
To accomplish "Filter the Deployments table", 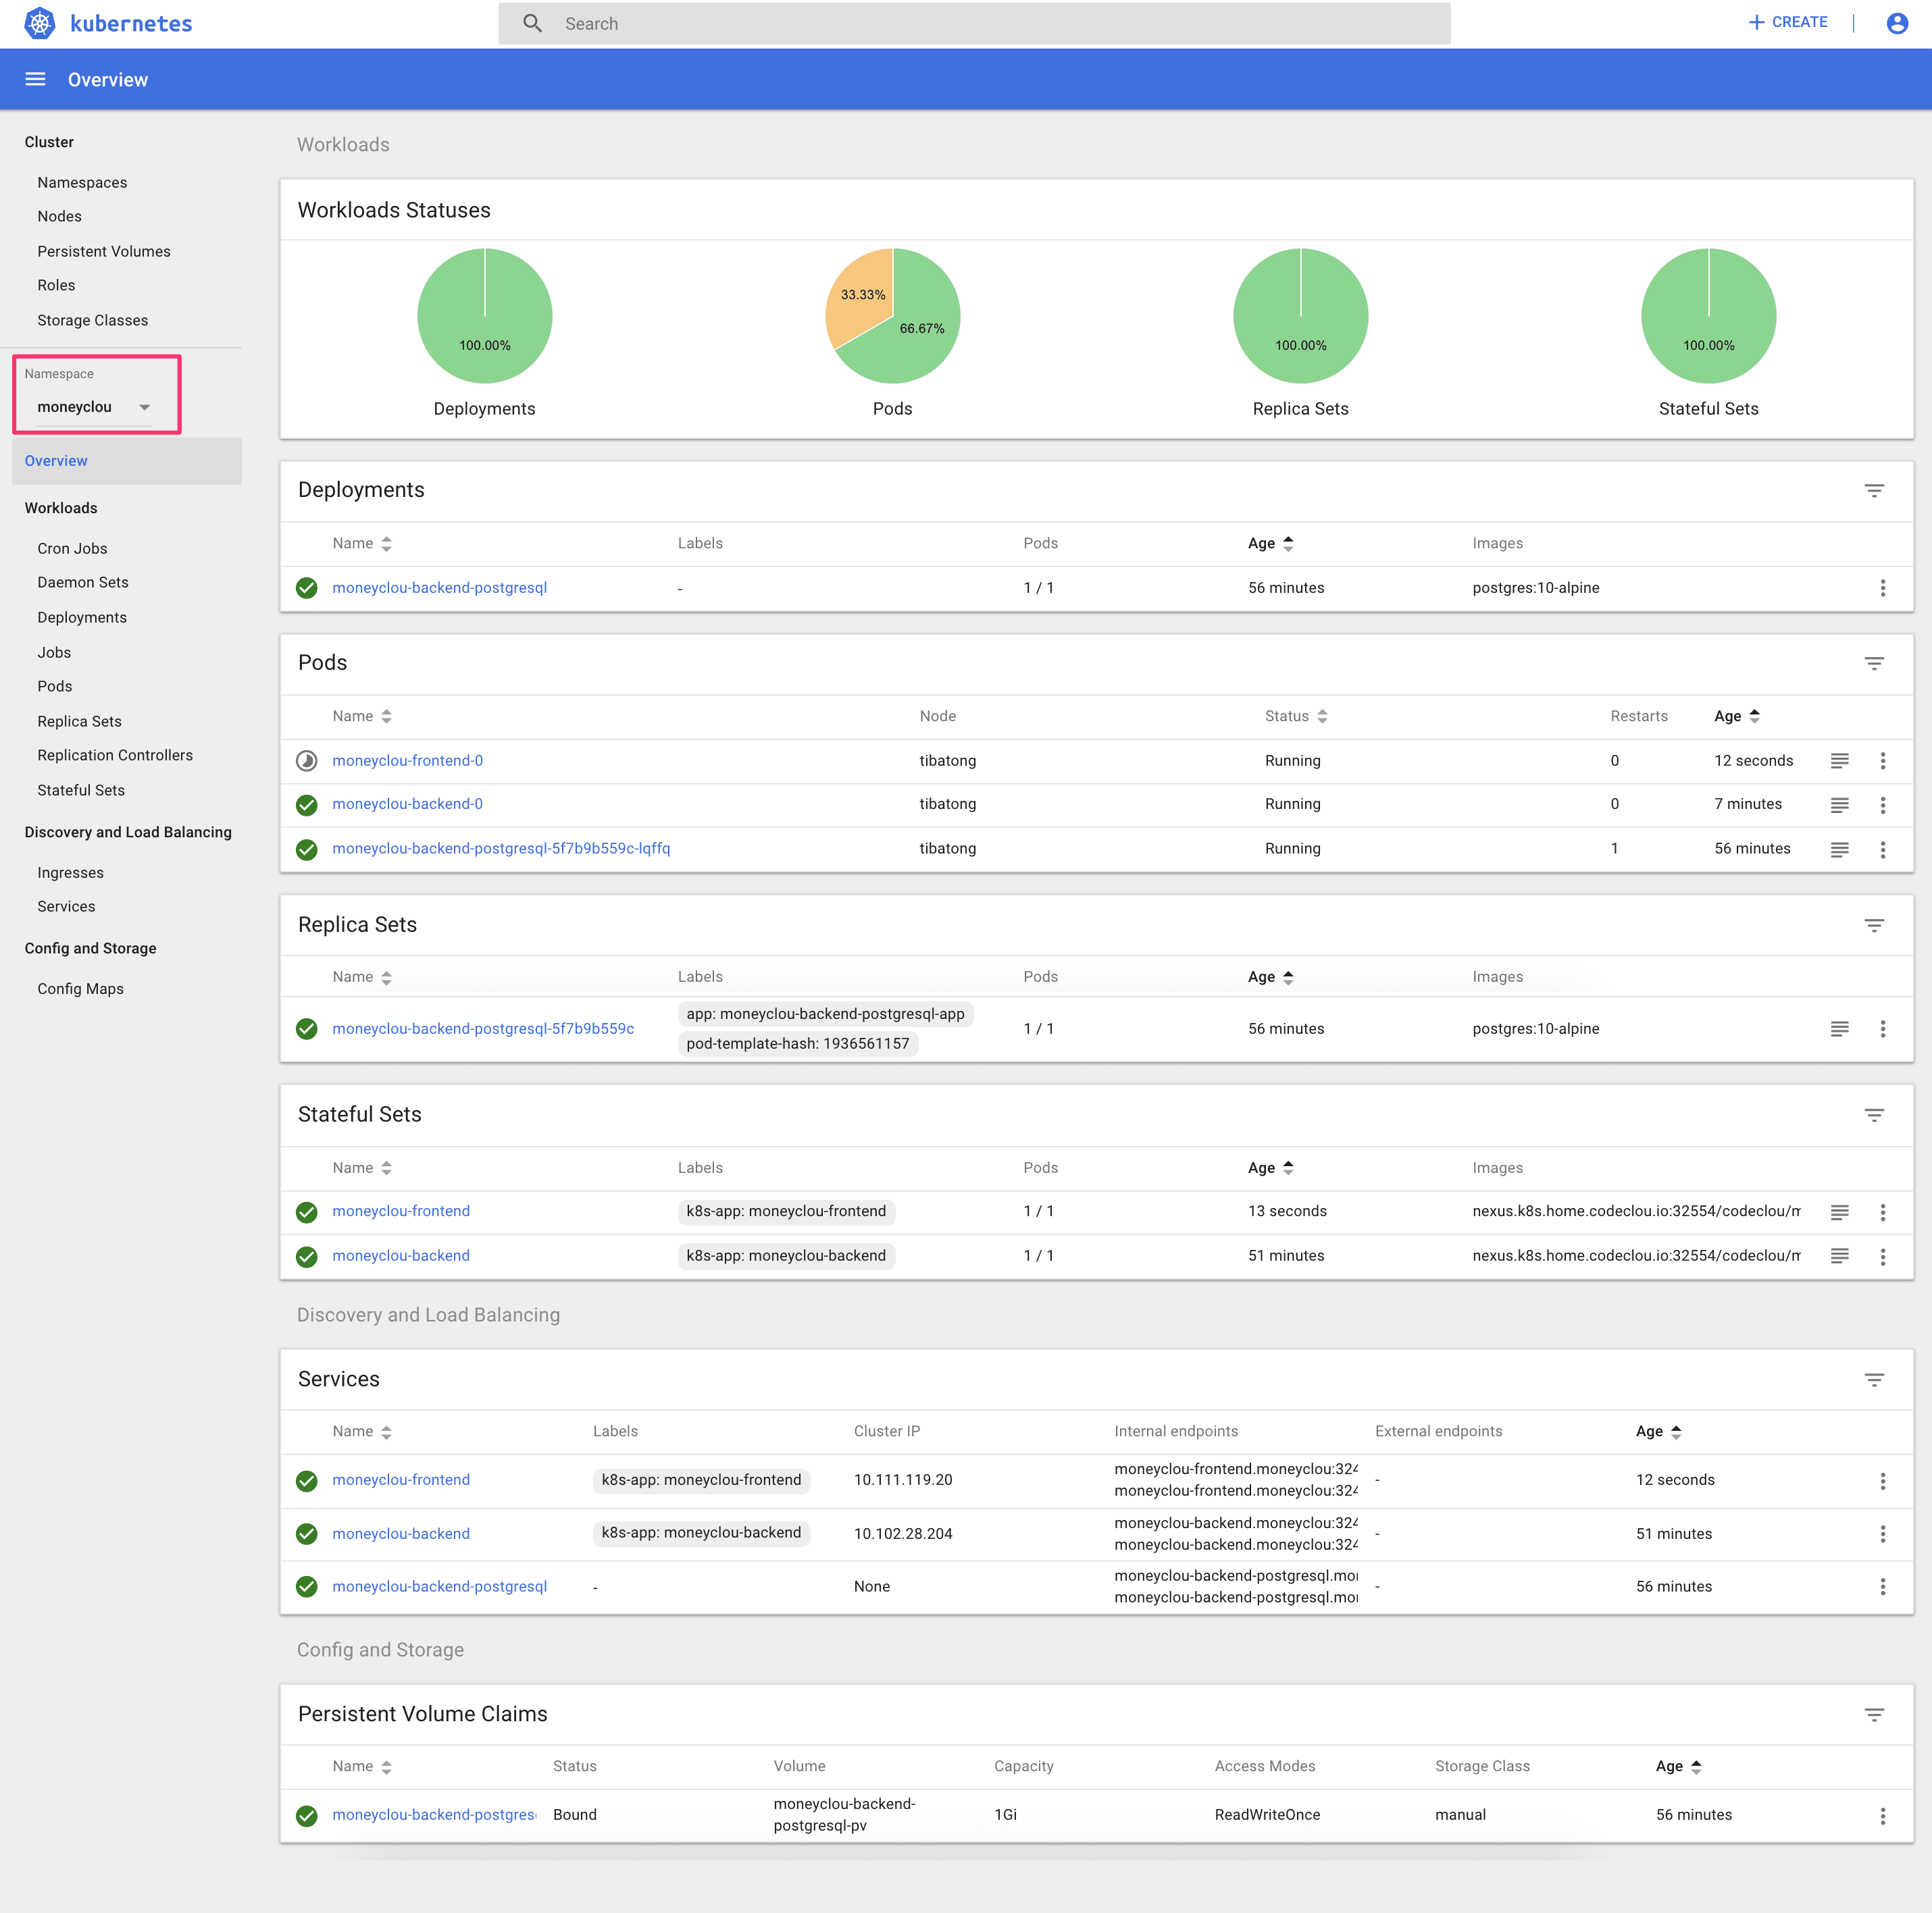I will (x=1874, y=491).
